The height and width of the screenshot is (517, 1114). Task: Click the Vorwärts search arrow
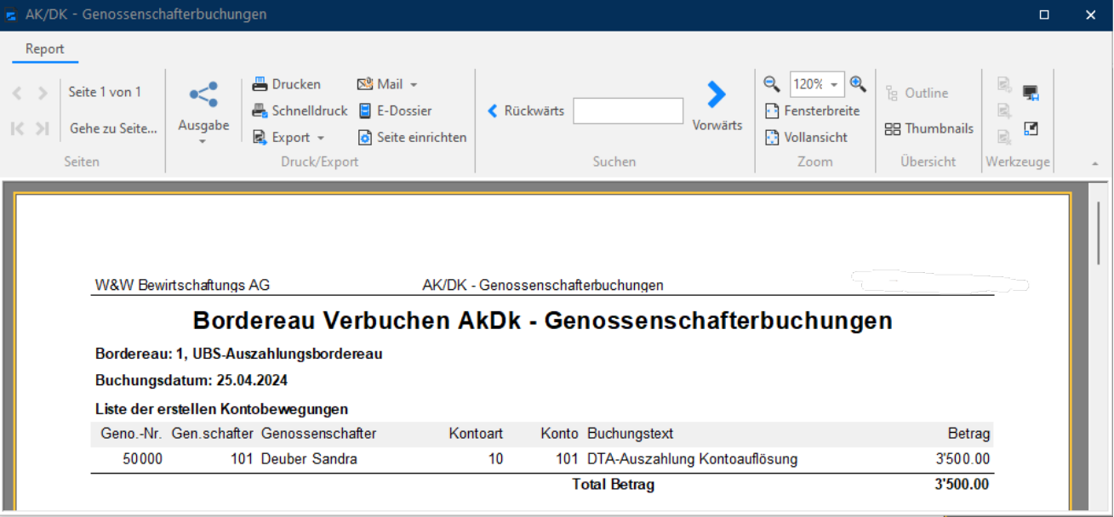point(717,107)
